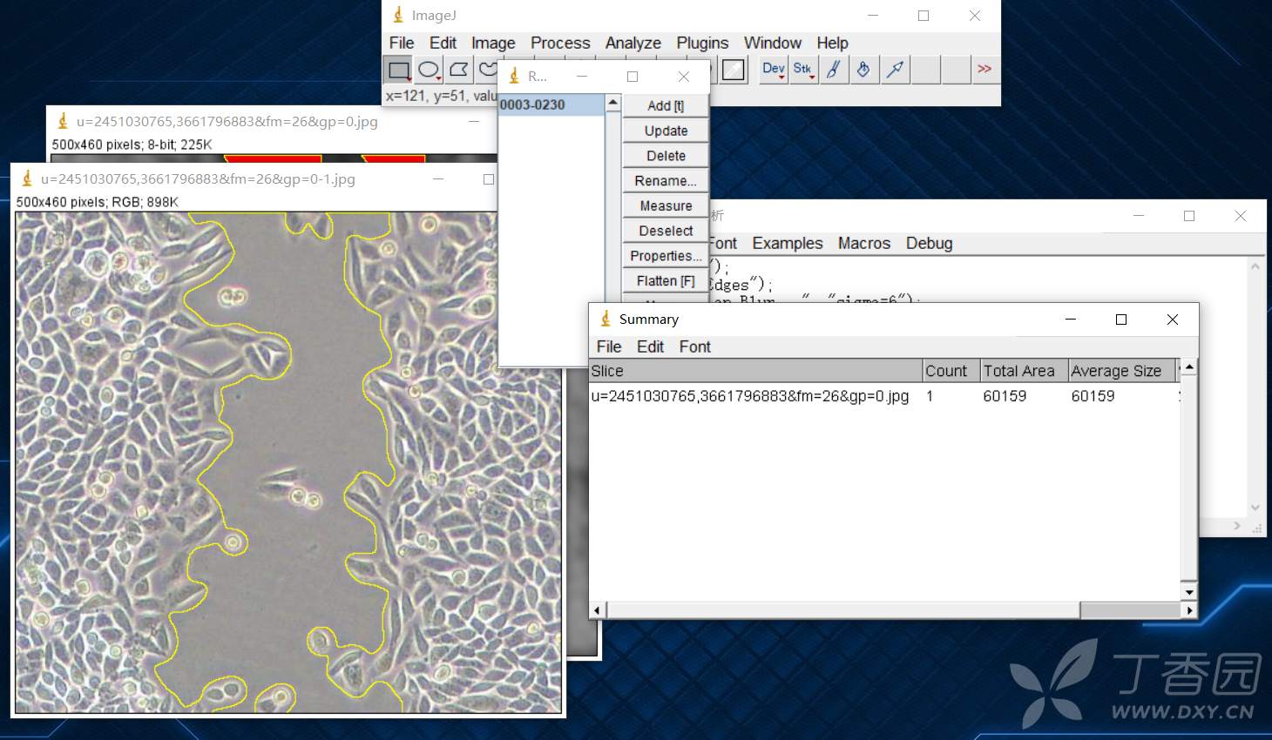Click the Rename... button
This screenshot has height=740, width=1272.
[x=666, y=181]
